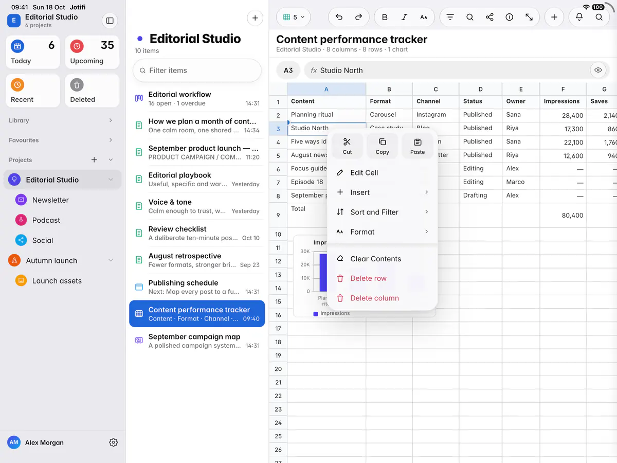Choose Edit Cell from context menu
This screenshot has width=617, height=463.
coord(382,173)
